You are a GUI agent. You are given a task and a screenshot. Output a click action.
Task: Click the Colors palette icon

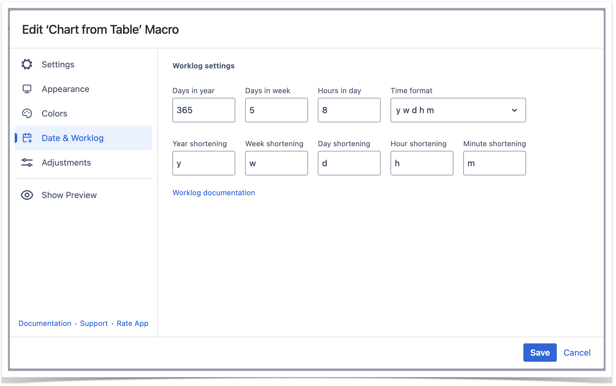27,113
